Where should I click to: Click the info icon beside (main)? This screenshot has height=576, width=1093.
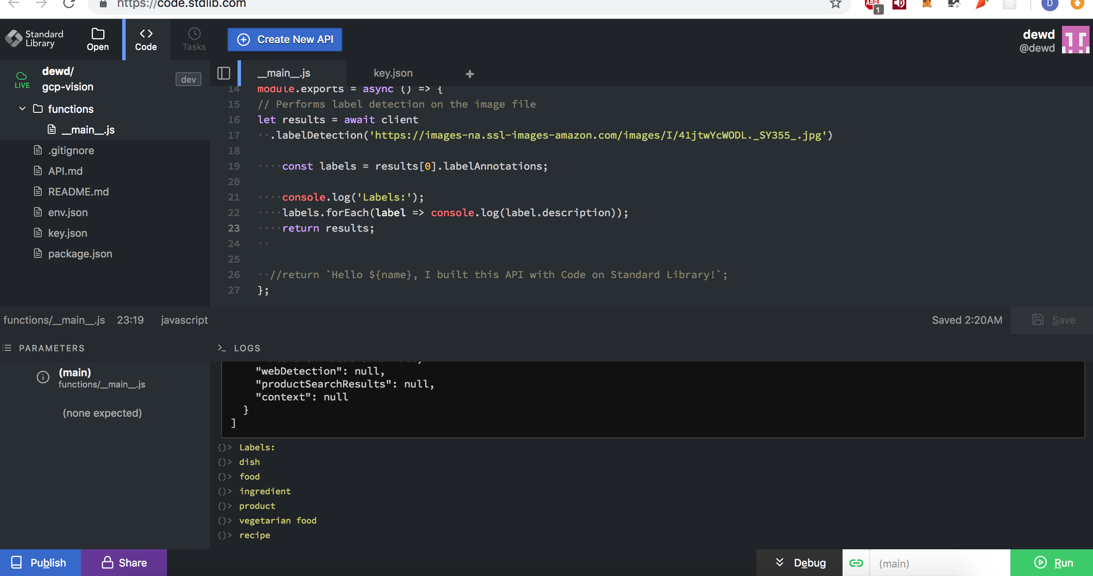pyautogui.click(x=43, y=377)
